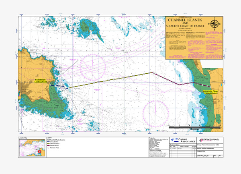Click the scale bar at the map's bottom right
The image size is (241, 174).
click(194, 127)
